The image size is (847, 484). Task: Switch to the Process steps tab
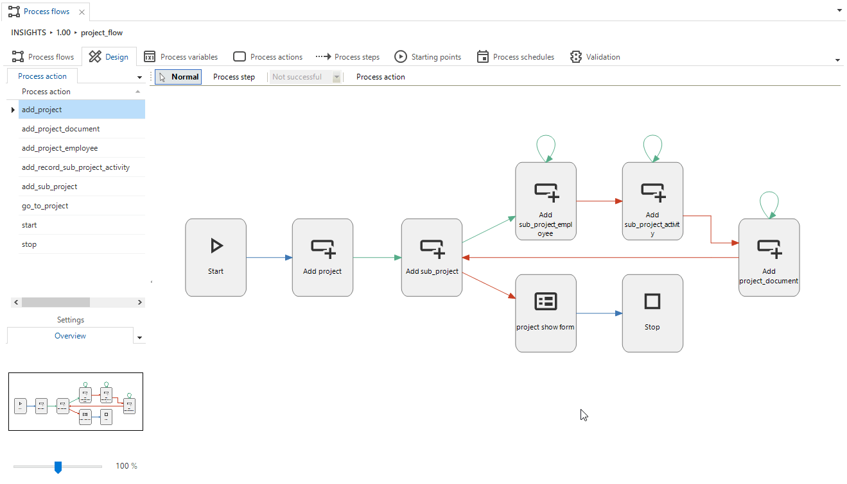pos(348,57)
